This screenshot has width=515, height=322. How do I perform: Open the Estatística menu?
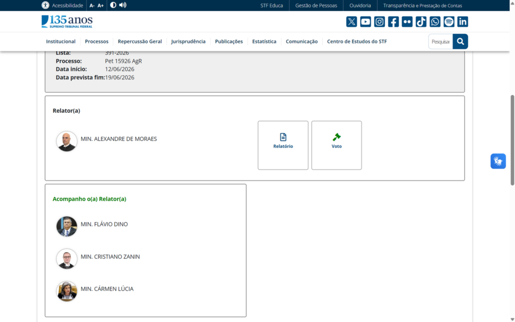(x=264, y=41)
